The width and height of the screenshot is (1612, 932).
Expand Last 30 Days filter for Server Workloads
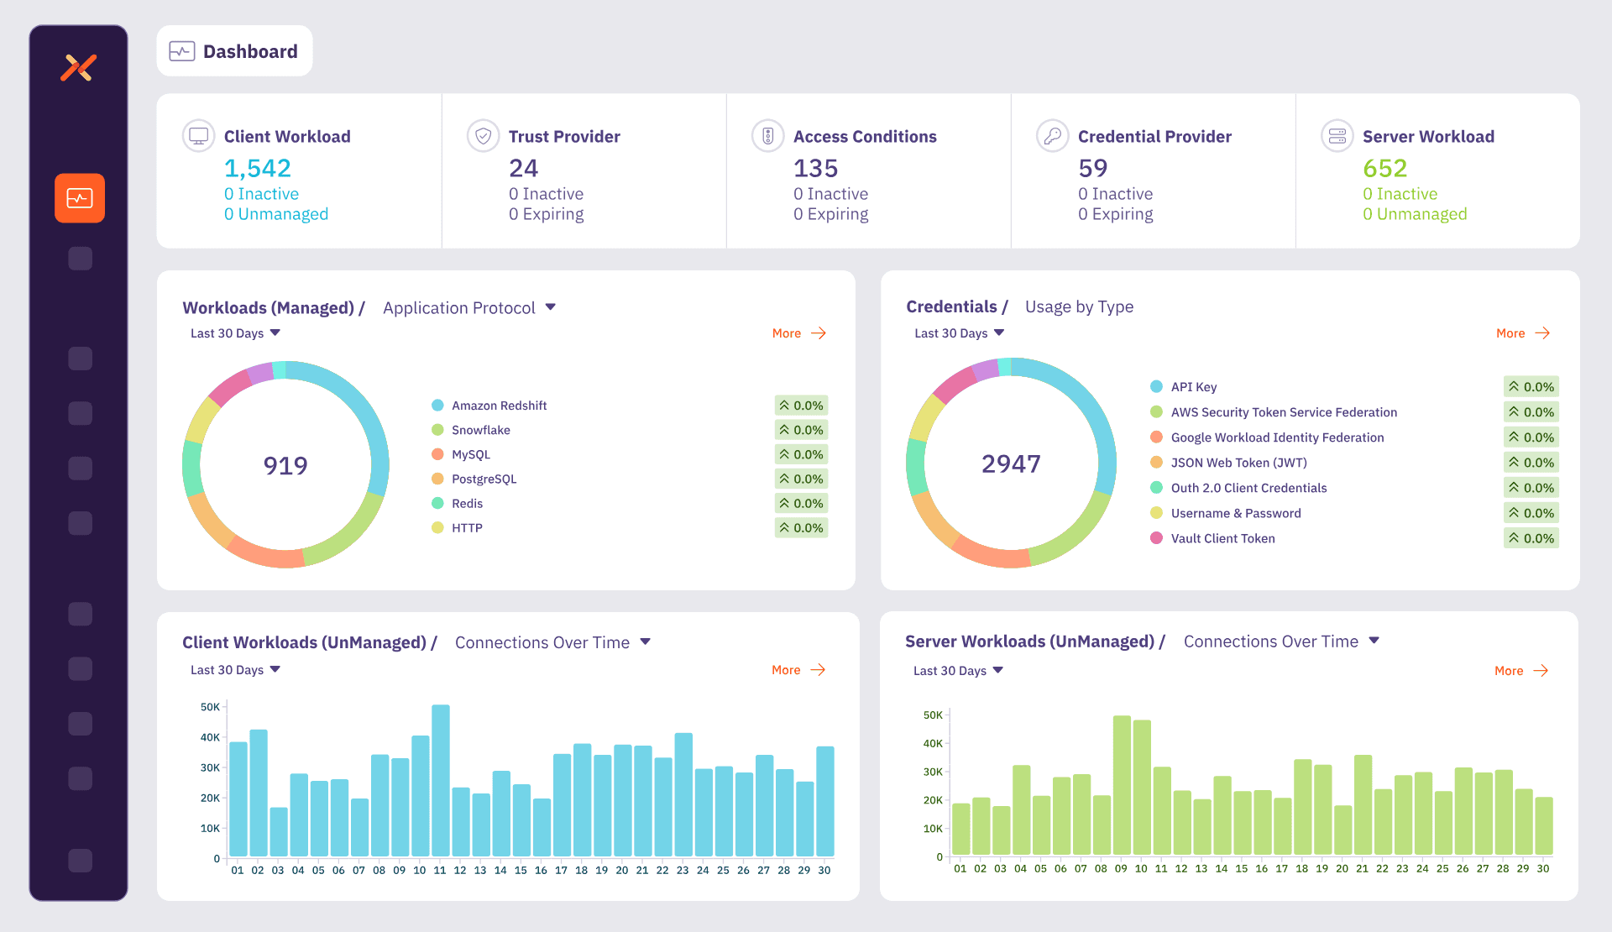click(x=958, y=671)
